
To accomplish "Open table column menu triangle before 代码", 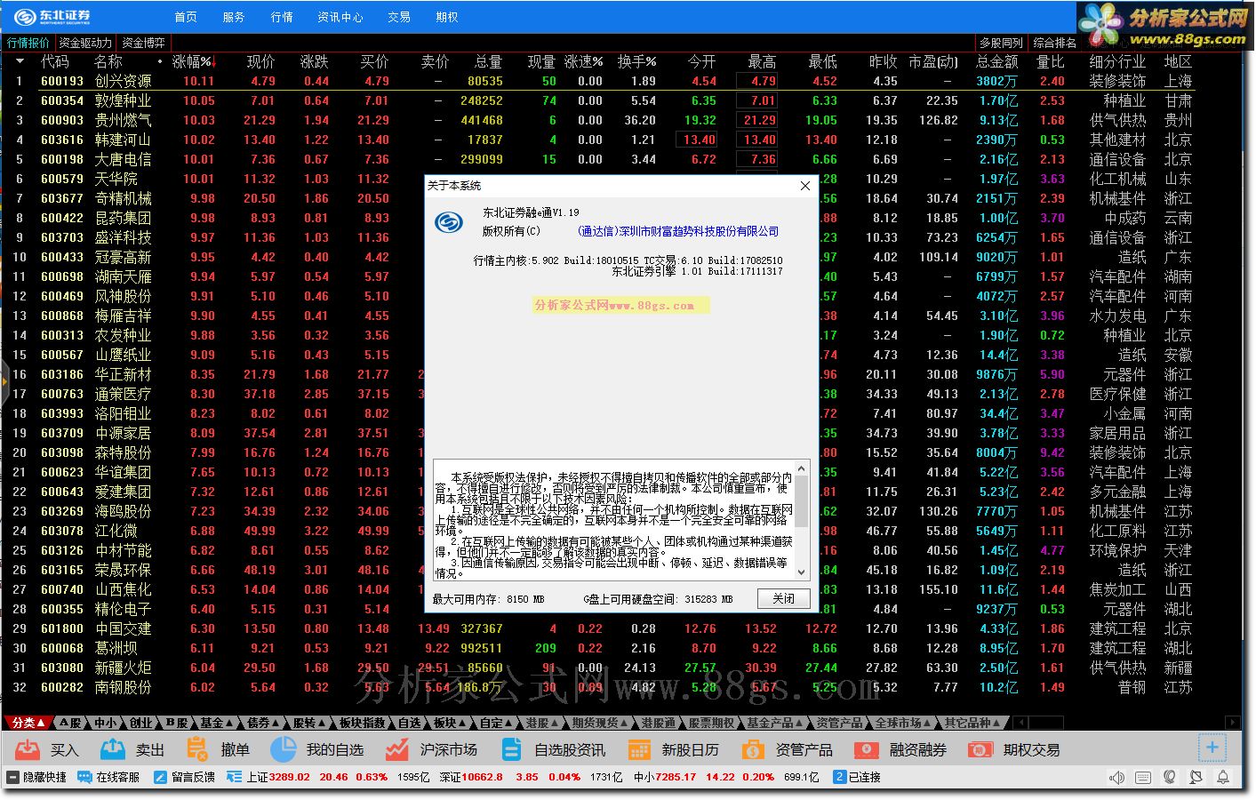I will click(x=20, y=61).
